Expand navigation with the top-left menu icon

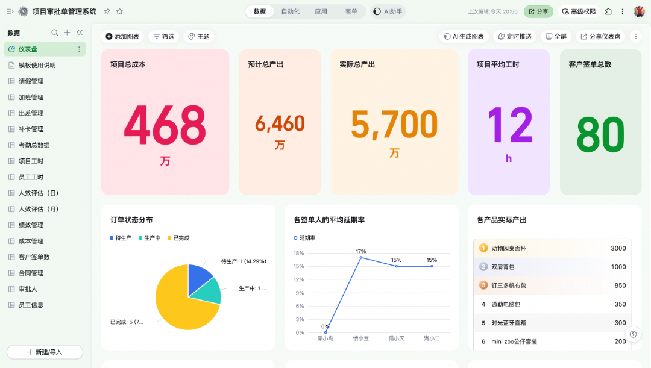pos(10,11)
